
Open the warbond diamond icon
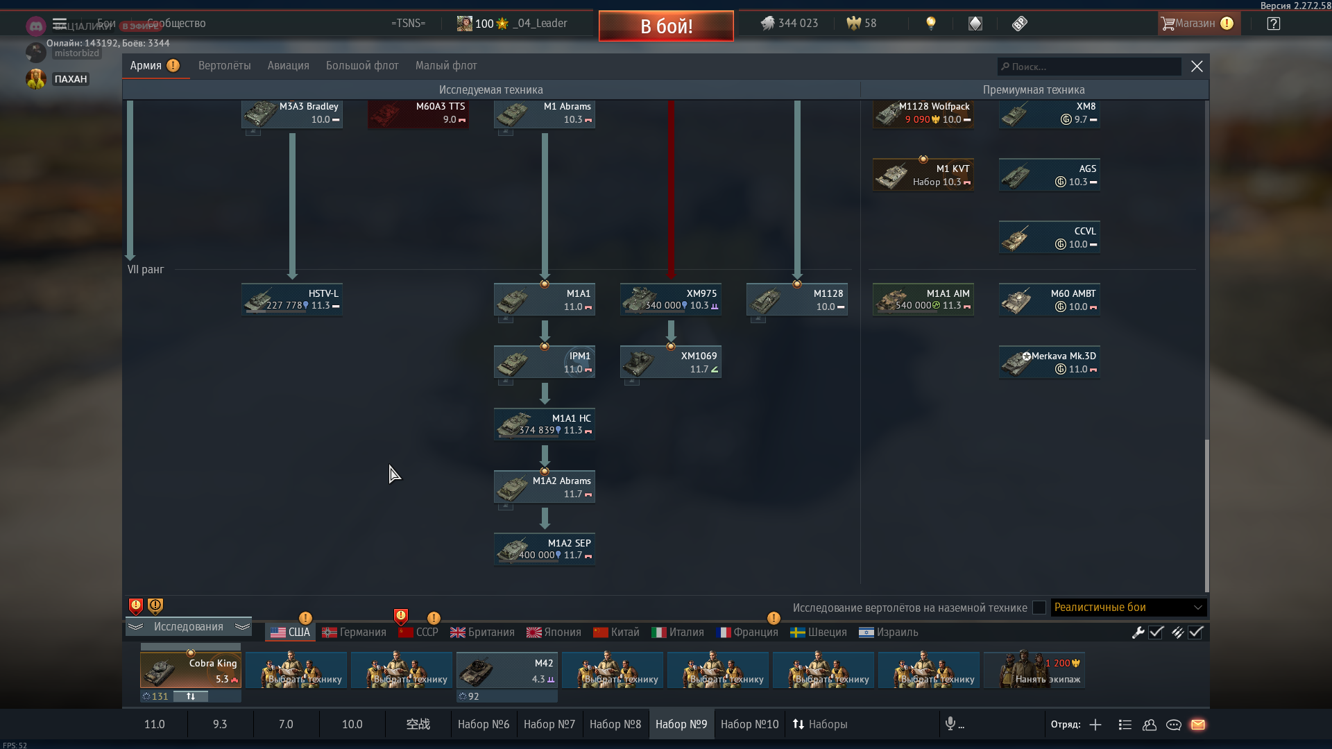(x=975, y=23)
